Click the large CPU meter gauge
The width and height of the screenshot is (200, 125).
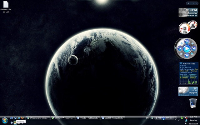coord(184,28)
